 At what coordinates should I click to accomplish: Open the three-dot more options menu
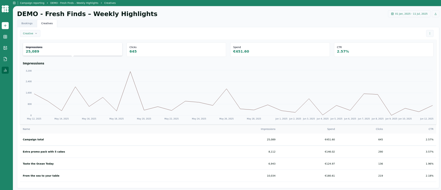[x=430, y=33]
